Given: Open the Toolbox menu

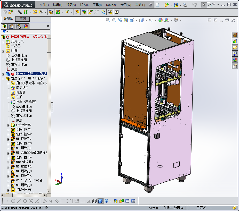Looking at the screenshot, I should pos(111,5).
